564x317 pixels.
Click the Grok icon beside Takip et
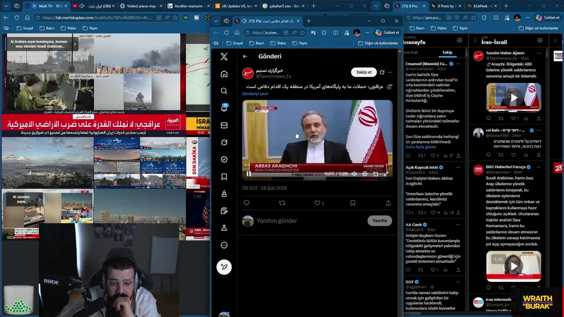(x=382, y=72)
